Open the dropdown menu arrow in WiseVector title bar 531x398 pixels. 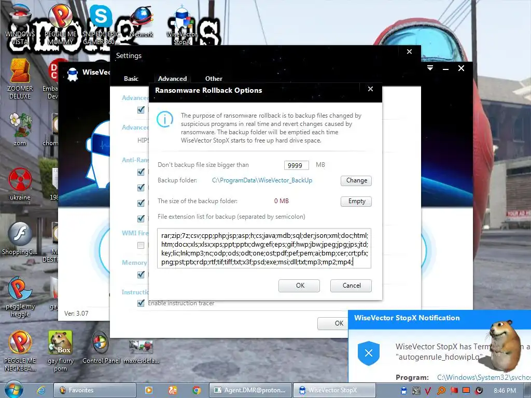pyautogui.click(x=430, y=68)
